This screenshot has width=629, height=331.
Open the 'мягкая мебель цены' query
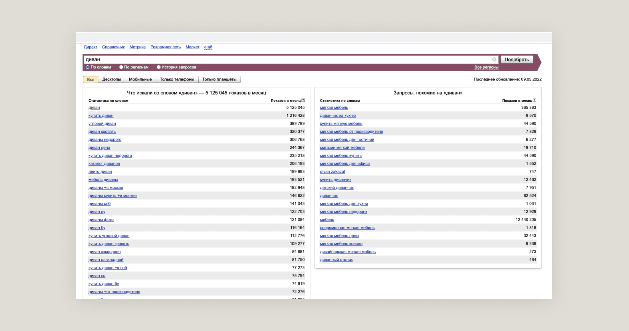pyautogui.click(x=340, y=236)
